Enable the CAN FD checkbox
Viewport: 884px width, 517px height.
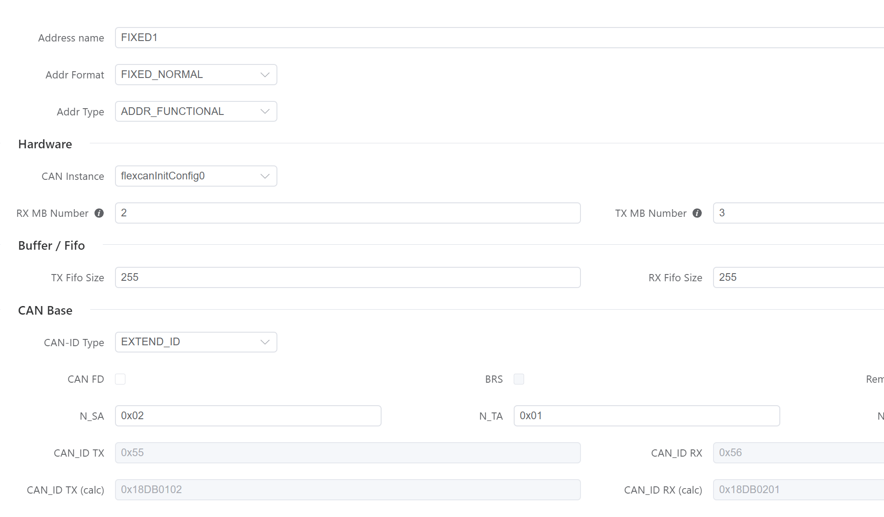tap(120, 379)
